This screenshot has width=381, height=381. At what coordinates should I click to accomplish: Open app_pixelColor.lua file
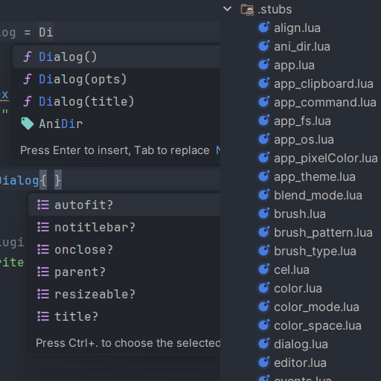pos(326,159)
